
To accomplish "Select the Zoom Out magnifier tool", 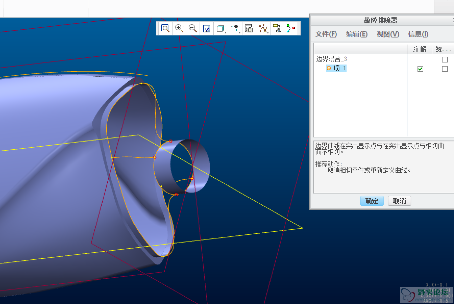I will tap(193, 28).
